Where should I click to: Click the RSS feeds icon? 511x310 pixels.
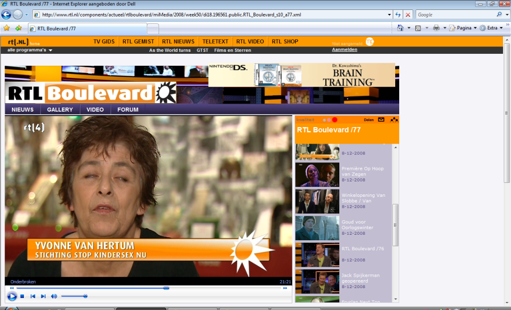click(418, 28)
